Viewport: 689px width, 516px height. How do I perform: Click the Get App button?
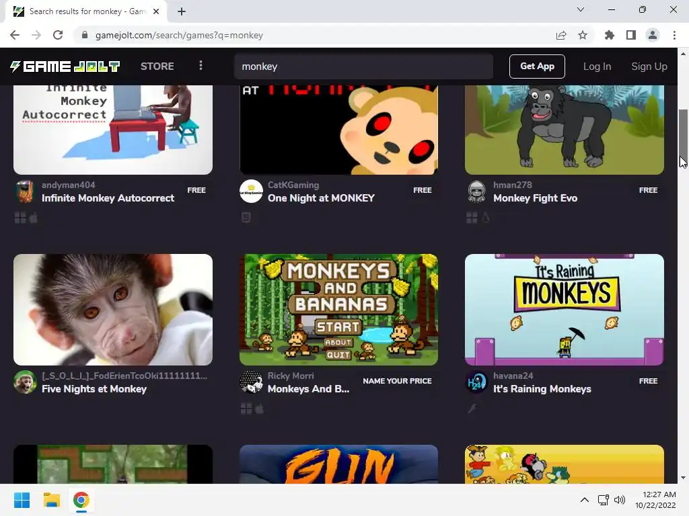tap(537, 67)
